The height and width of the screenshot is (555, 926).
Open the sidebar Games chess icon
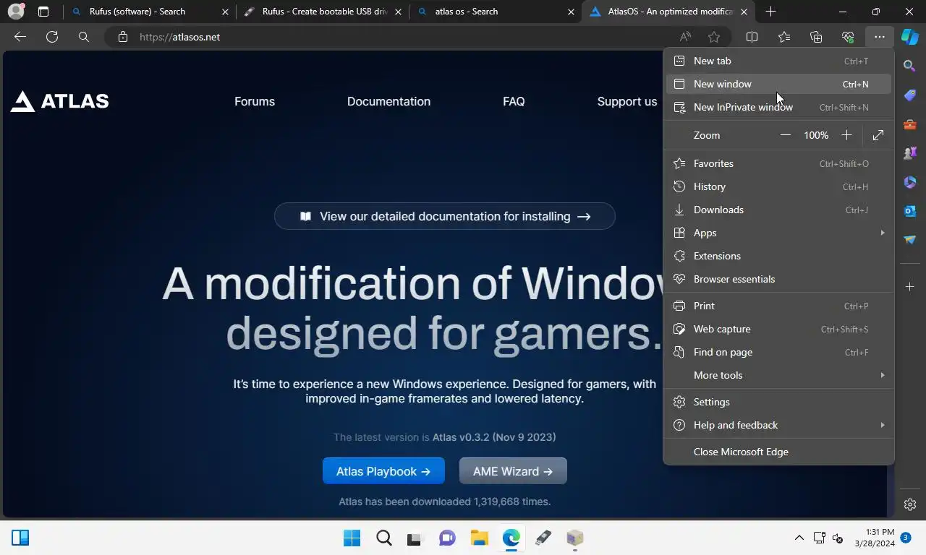(910, 153)
